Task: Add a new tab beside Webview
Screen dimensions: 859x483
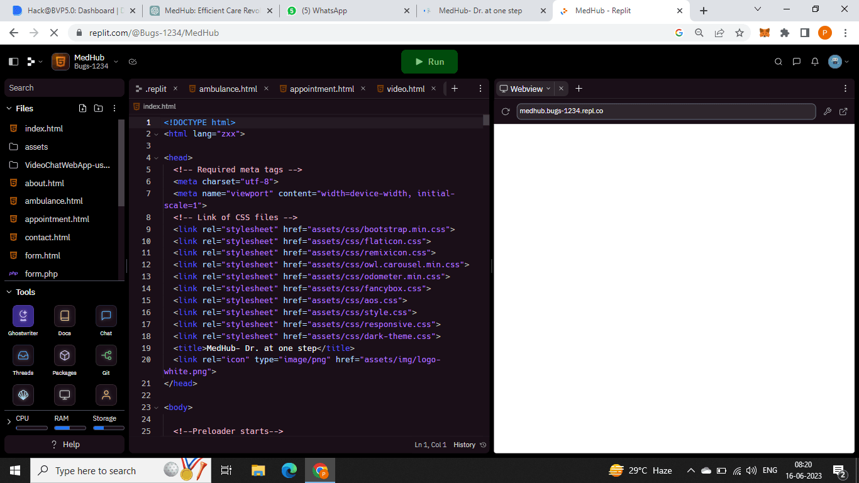Action: (579, 89)
